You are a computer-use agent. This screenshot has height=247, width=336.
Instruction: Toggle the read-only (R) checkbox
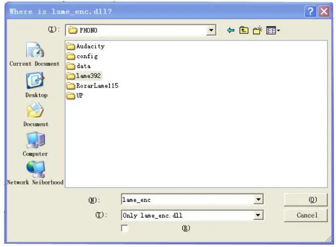click(124, 228)
